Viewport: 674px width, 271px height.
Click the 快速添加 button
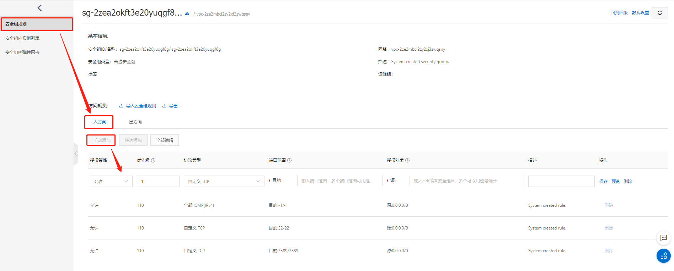coord(133,140)
